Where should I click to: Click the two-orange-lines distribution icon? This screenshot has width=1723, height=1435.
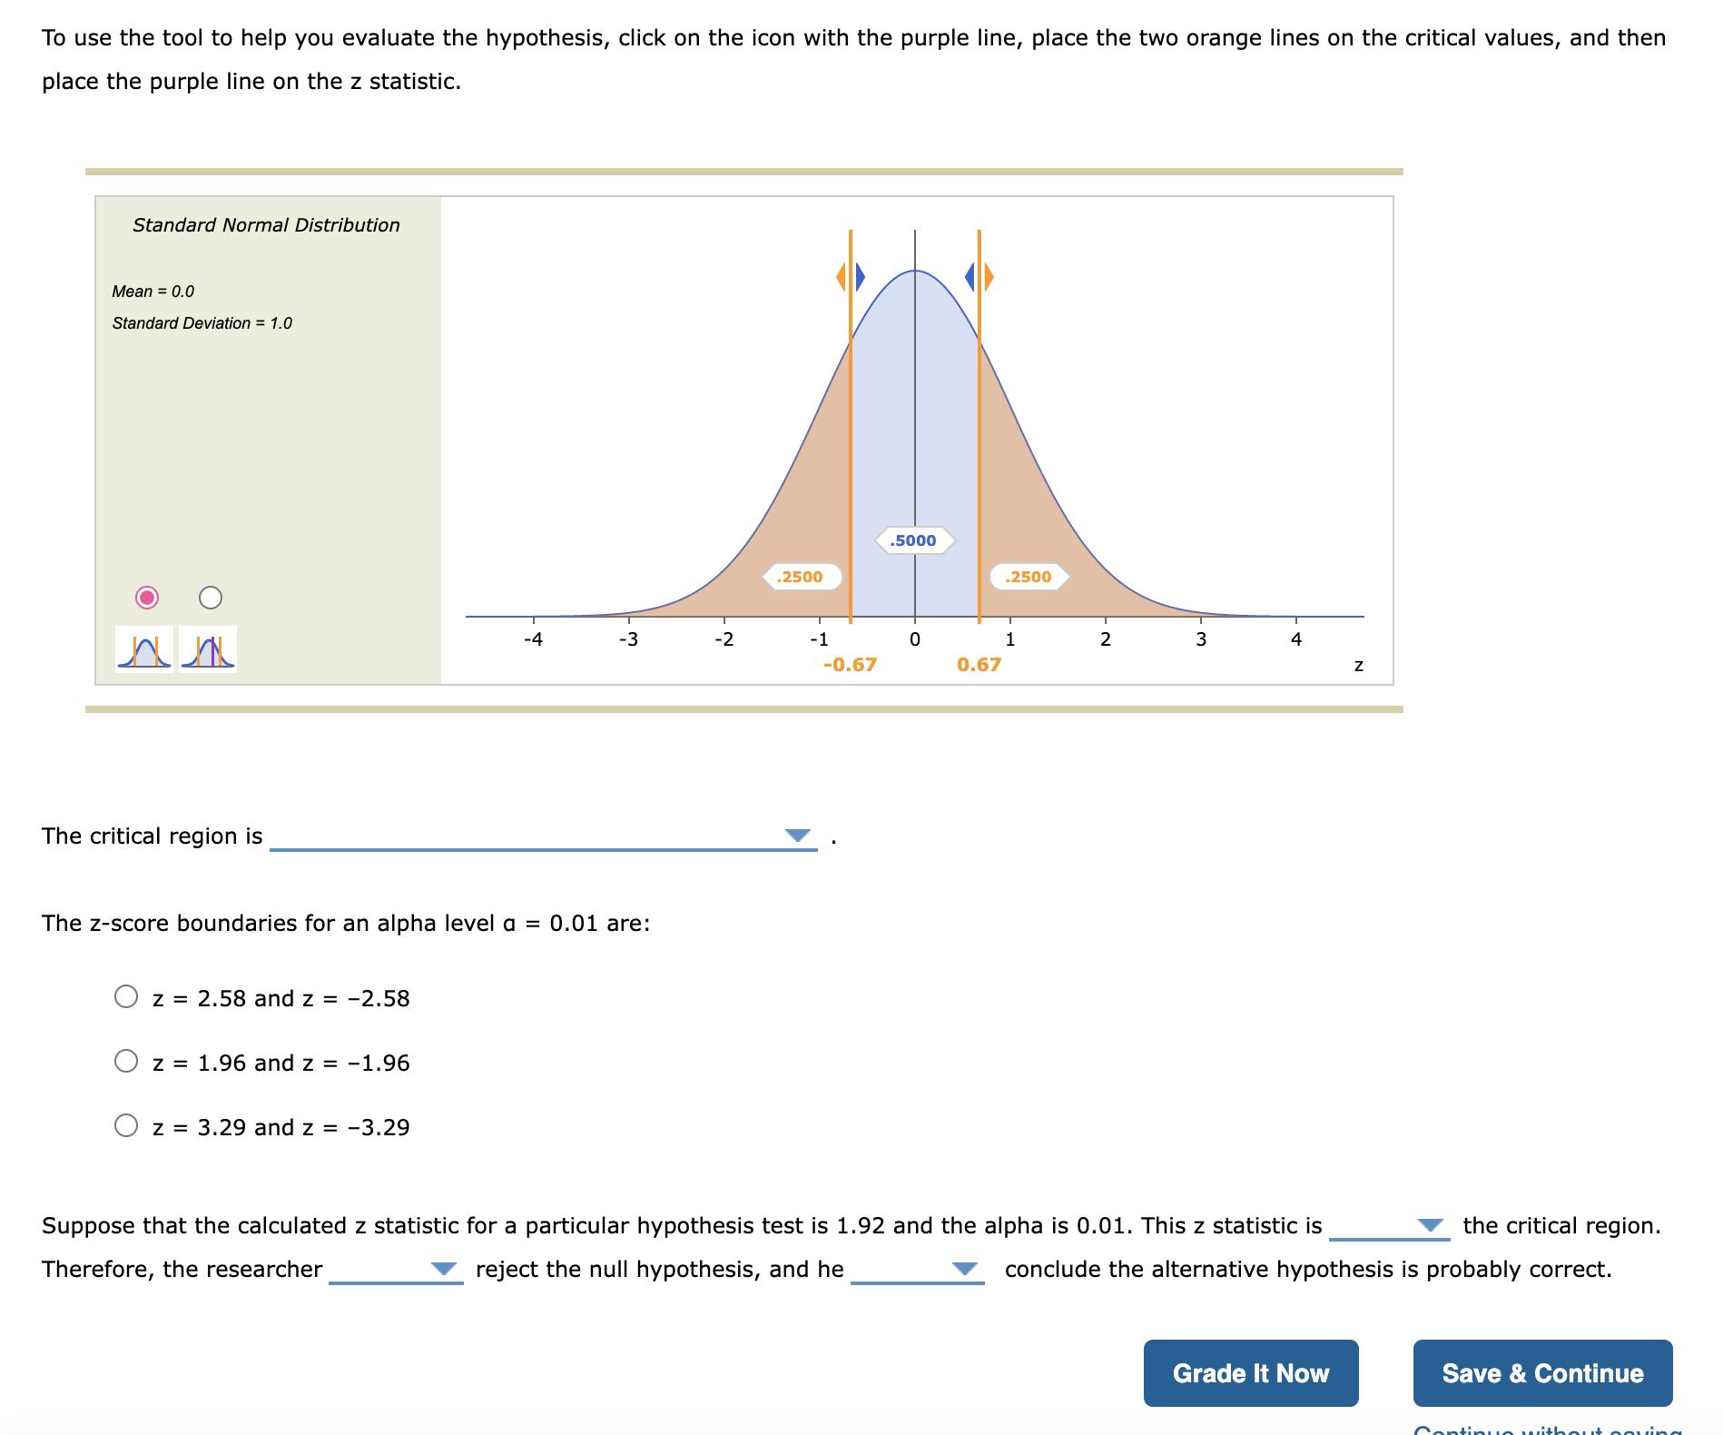144,649
